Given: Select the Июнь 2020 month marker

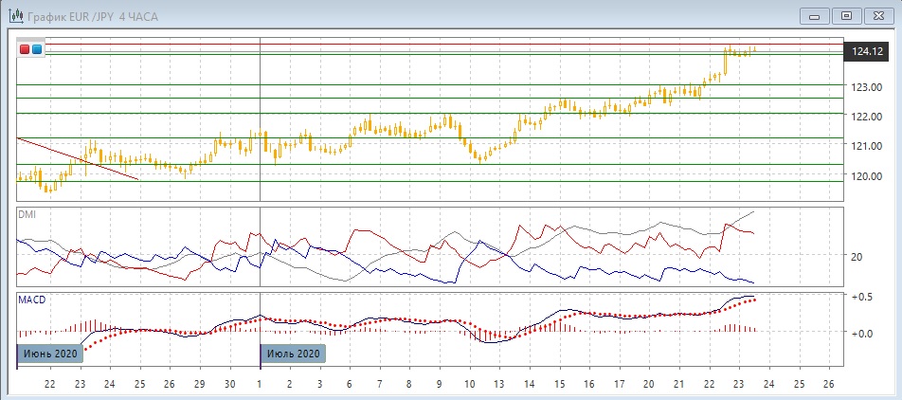Looking at the screenshot, I should tap(50, 354).
